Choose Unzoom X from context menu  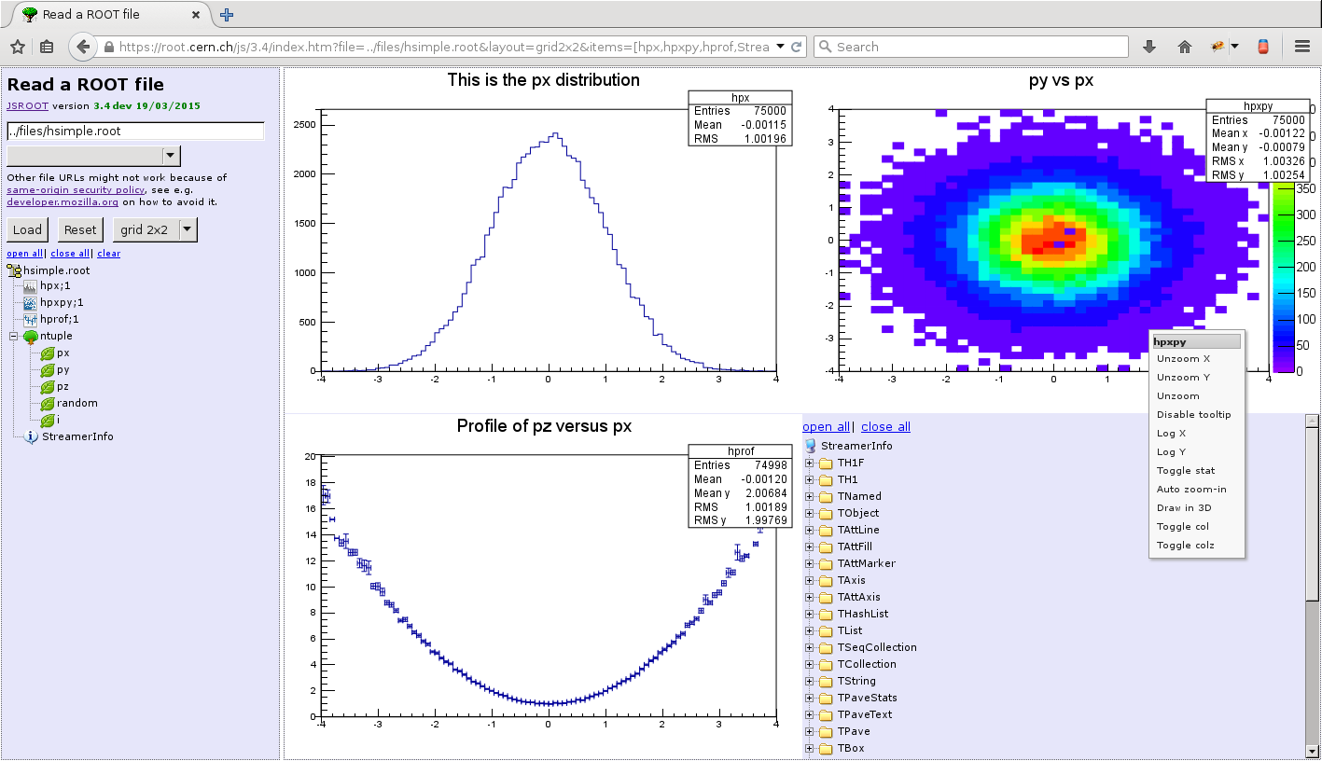point(1183,359)
